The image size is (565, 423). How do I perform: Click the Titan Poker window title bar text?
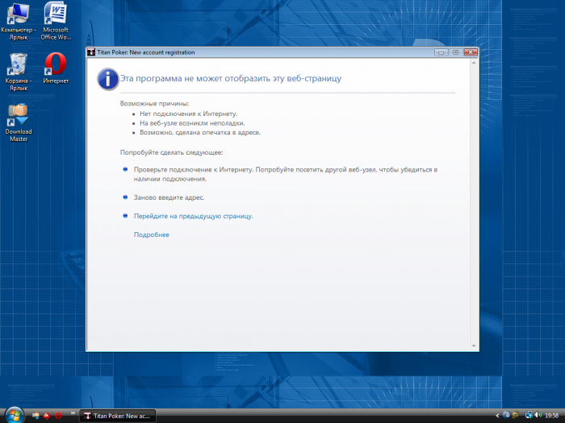146,52
